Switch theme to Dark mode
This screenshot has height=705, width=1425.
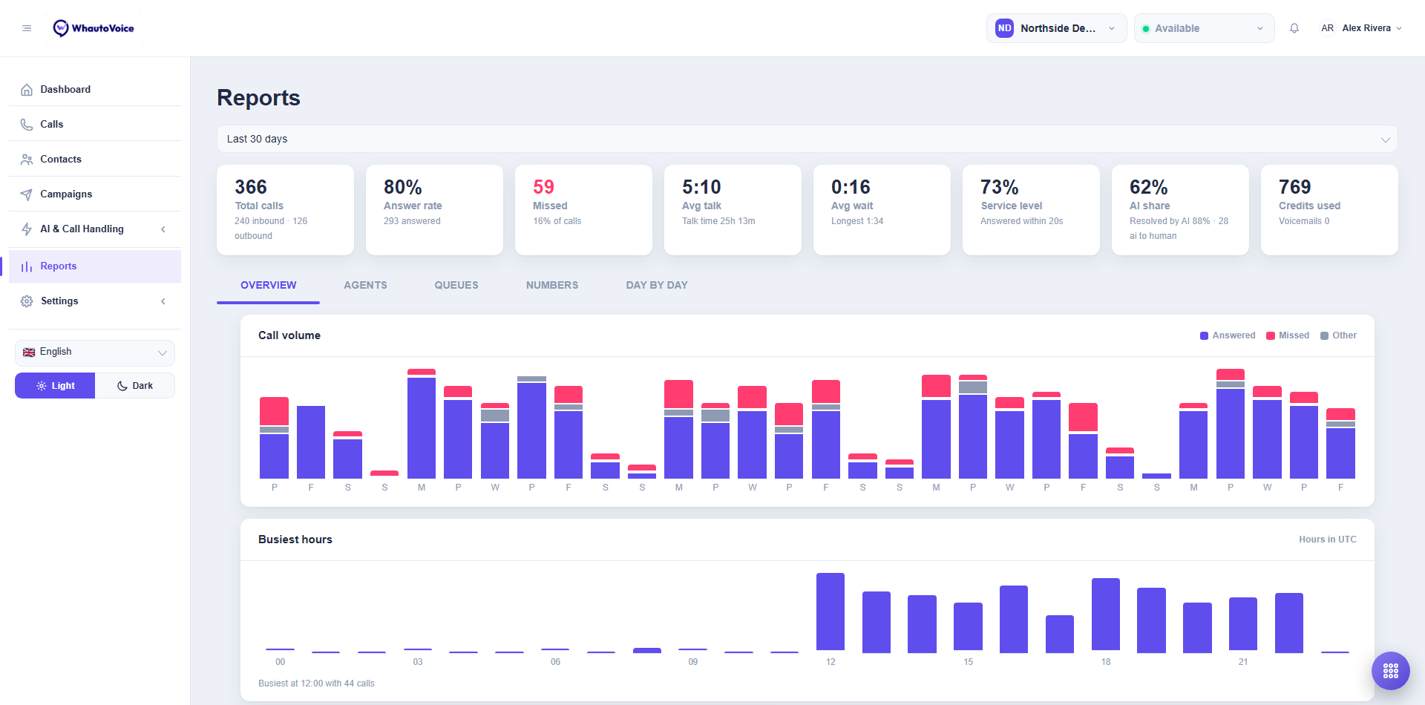135,386
